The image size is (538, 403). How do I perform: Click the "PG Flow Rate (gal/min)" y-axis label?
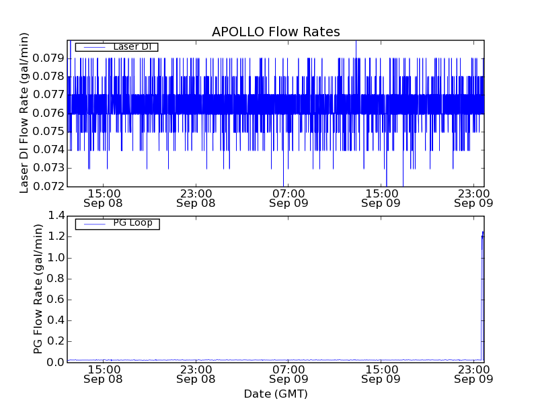[x=38, y=289]
